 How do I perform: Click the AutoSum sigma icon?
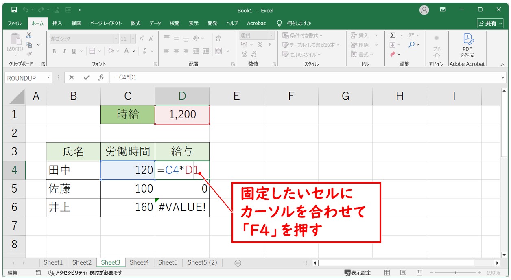click(392, 35)
